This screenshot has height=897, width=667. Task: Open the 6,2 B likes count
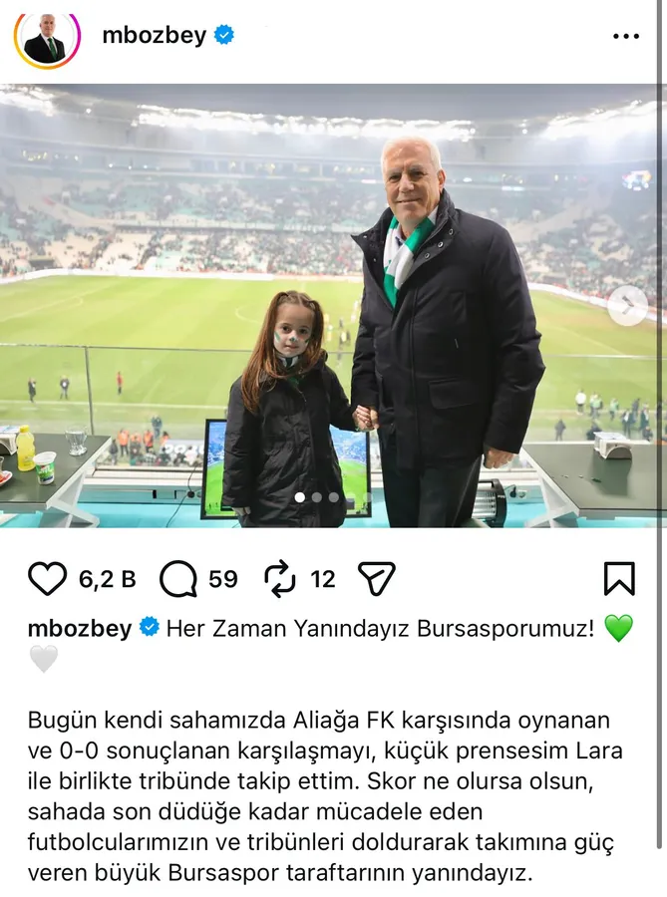coord(108,579)
